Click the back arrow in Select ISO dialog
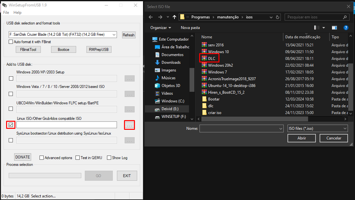 pyautogui.click(x=151, y=17)
